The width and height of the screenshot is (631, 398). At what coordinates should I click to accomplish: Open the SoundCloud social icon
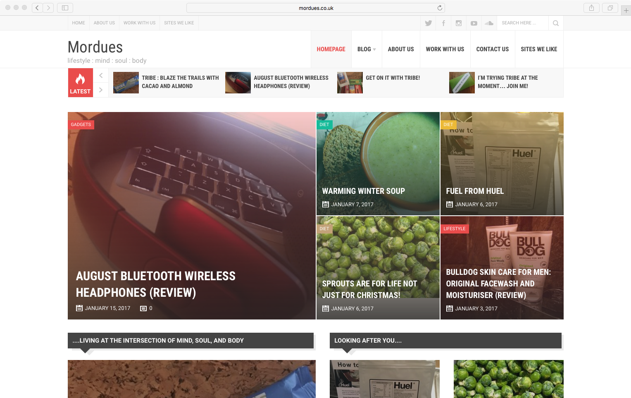pos(489,23)
